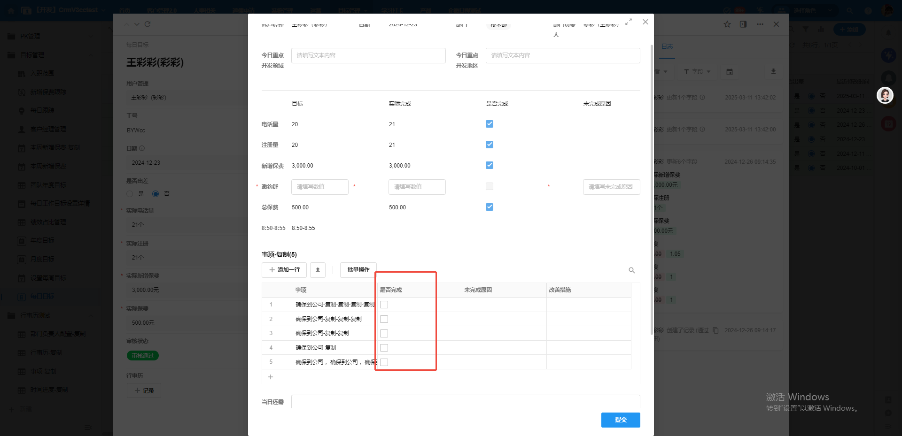Viewport: 902px width, 436px height.
Task: Switch to the 日志 tab
Action: coord(668,46)
